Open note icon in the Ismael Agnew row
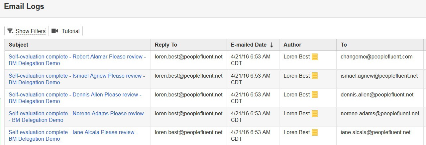426x145 pixels. tap(315, 76)
